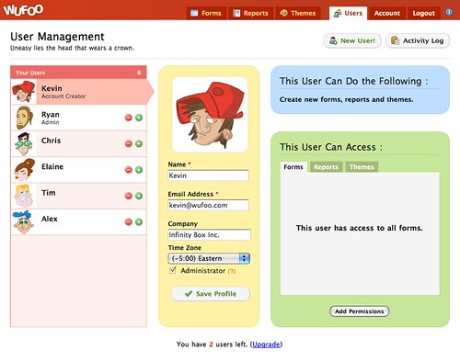Toggle the Administrator checkbox
460x361 pixels.
point(173,270)
